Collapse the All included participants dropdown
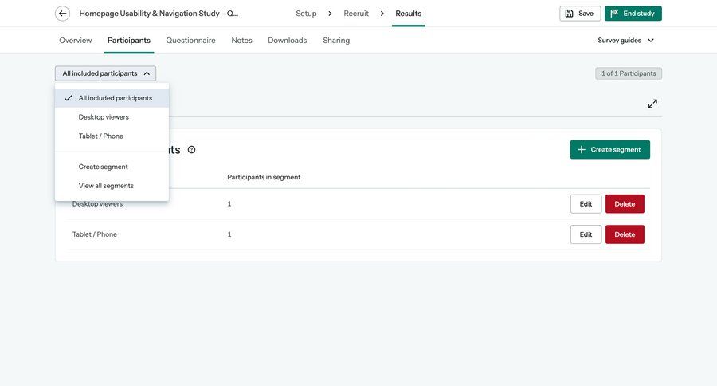717x386 pixels. tap(105, 73)
